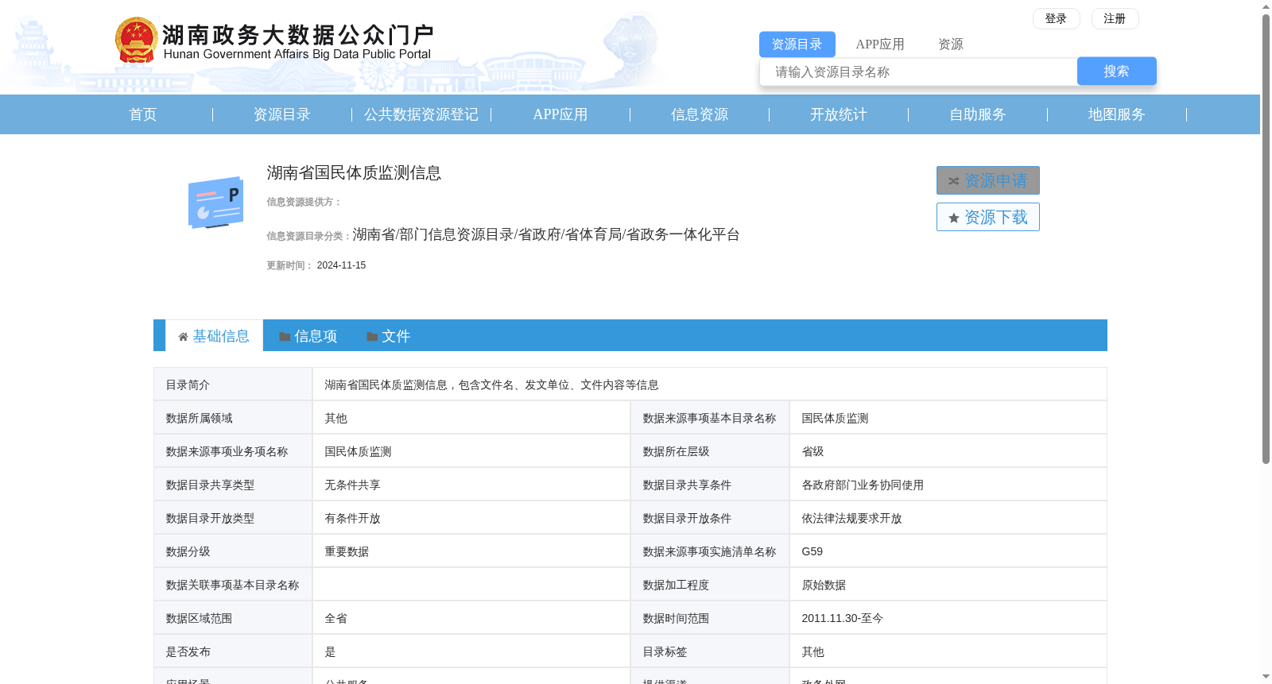Click the page vertical scrollbar thumb

coord(1266,238)
